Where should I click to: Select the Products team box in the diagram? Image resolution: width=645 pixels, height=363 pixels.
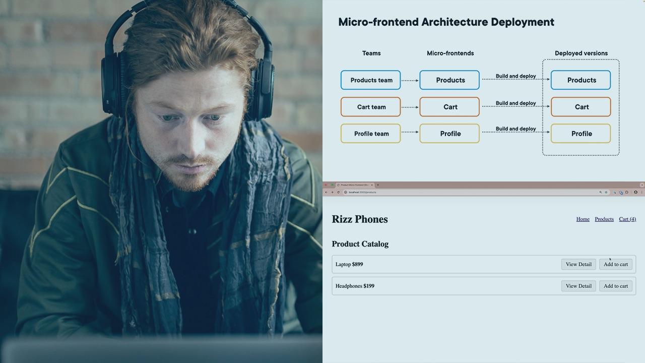click(371, 80)
